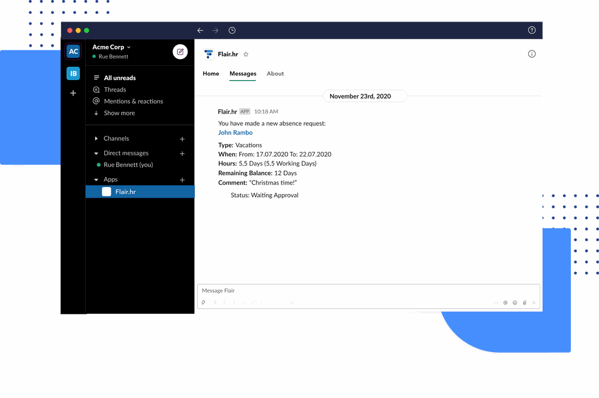Go back in history

200,30
